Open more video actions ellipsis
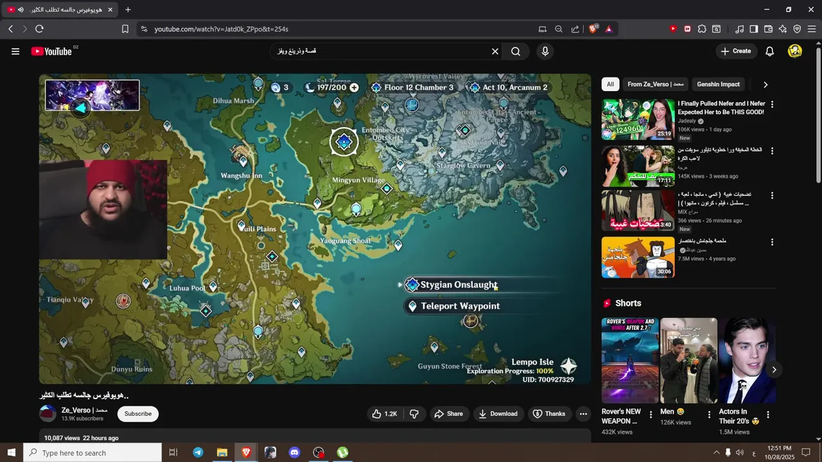 583,414
